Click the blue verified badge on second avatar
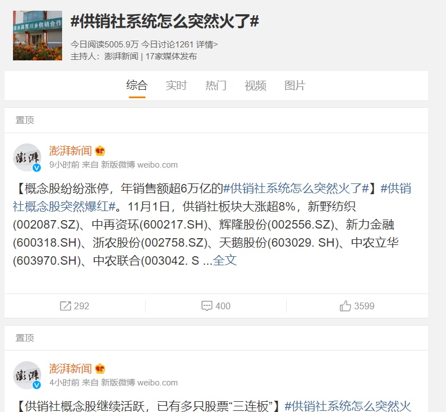 coord(37,385)
